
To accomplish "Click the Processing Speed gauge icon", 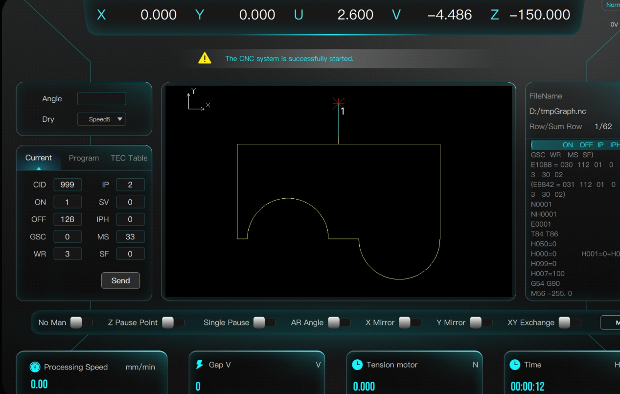I will point(34,367).
